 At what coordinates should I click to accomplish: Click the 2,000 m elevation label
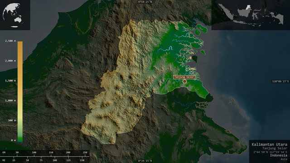click(10, 61)
